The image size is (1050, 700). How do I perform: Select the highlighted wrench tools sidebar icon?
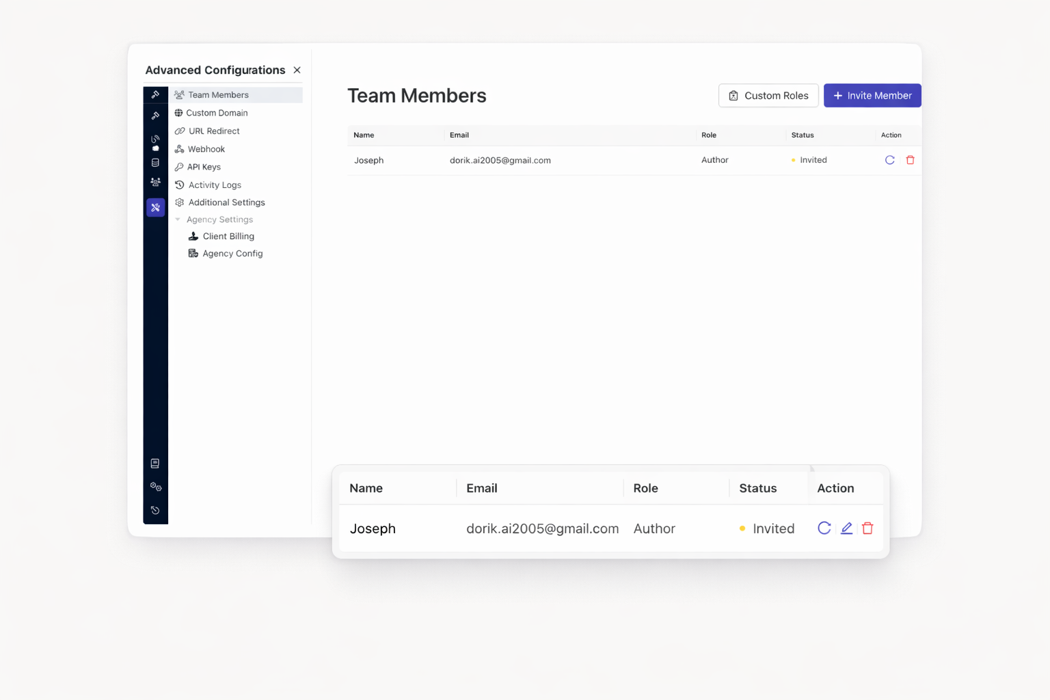[x=155, y=207]
